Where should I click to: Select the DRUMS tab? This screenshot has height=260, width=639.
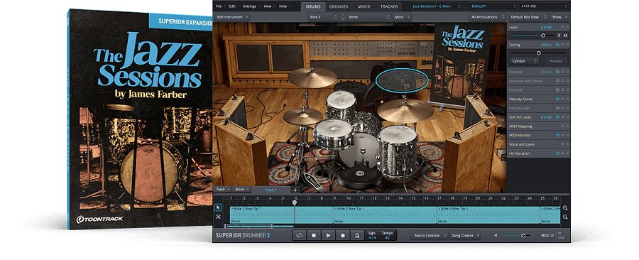[x=313, y=6]
